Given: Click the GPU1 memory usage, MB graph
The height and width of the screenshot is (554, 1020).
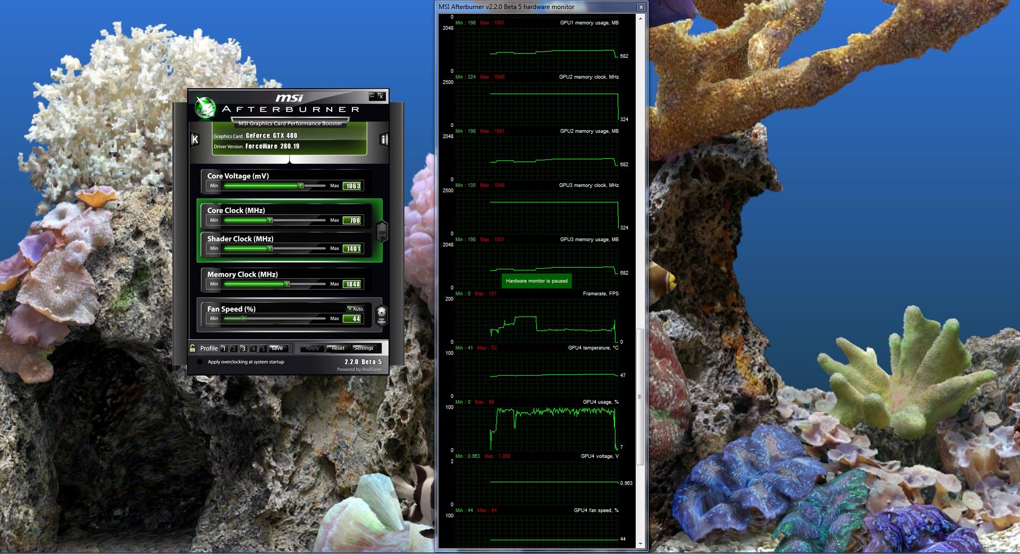Looking at the screenshot, I should click(537, 49).
